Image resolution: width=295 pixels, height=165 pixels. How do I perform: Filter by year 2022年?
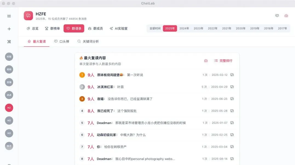[x=213, y=28]
